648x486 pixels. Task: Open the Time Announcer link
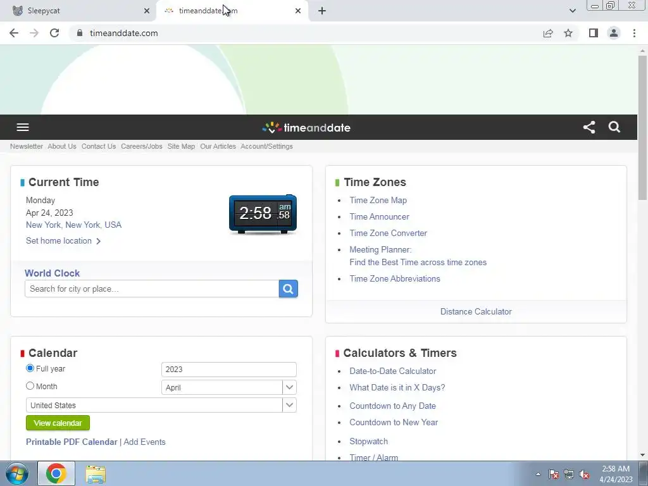point(380,216)
